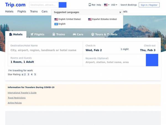Open Rooms and Guests selector
166x125 pixels.
pyautogui.click(x=45, y=60)
